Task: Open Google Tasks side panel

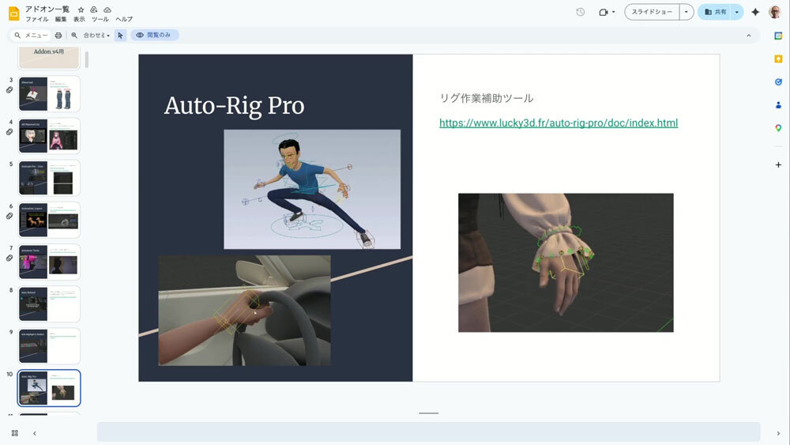Action: [x=778, y=81]
